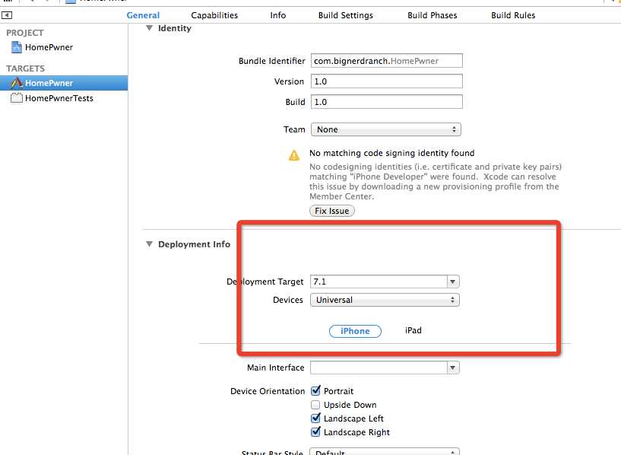Click the Device Orientation label
Screen dimensions: 621x455
click(x=268, y=391)
